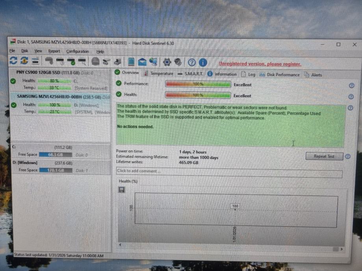Click the refresh icon with warning sign
This screenshot has width=362, height=271.
pyautogui.click(x=24, y=61)
